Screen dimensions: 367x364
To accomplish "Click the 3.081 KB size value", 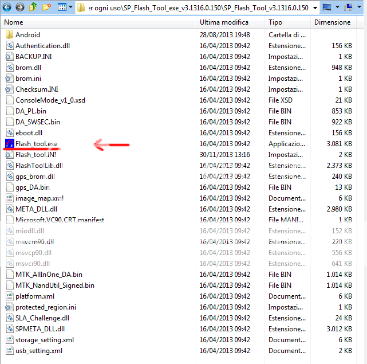I will click(339, 144).
